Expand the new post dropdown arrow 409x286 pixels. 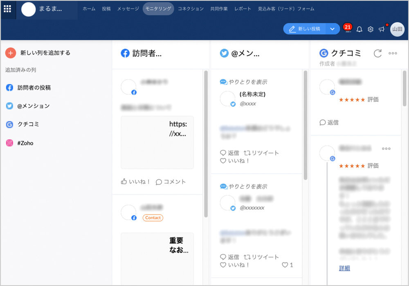pyautogui.click(x=332, y=29)
